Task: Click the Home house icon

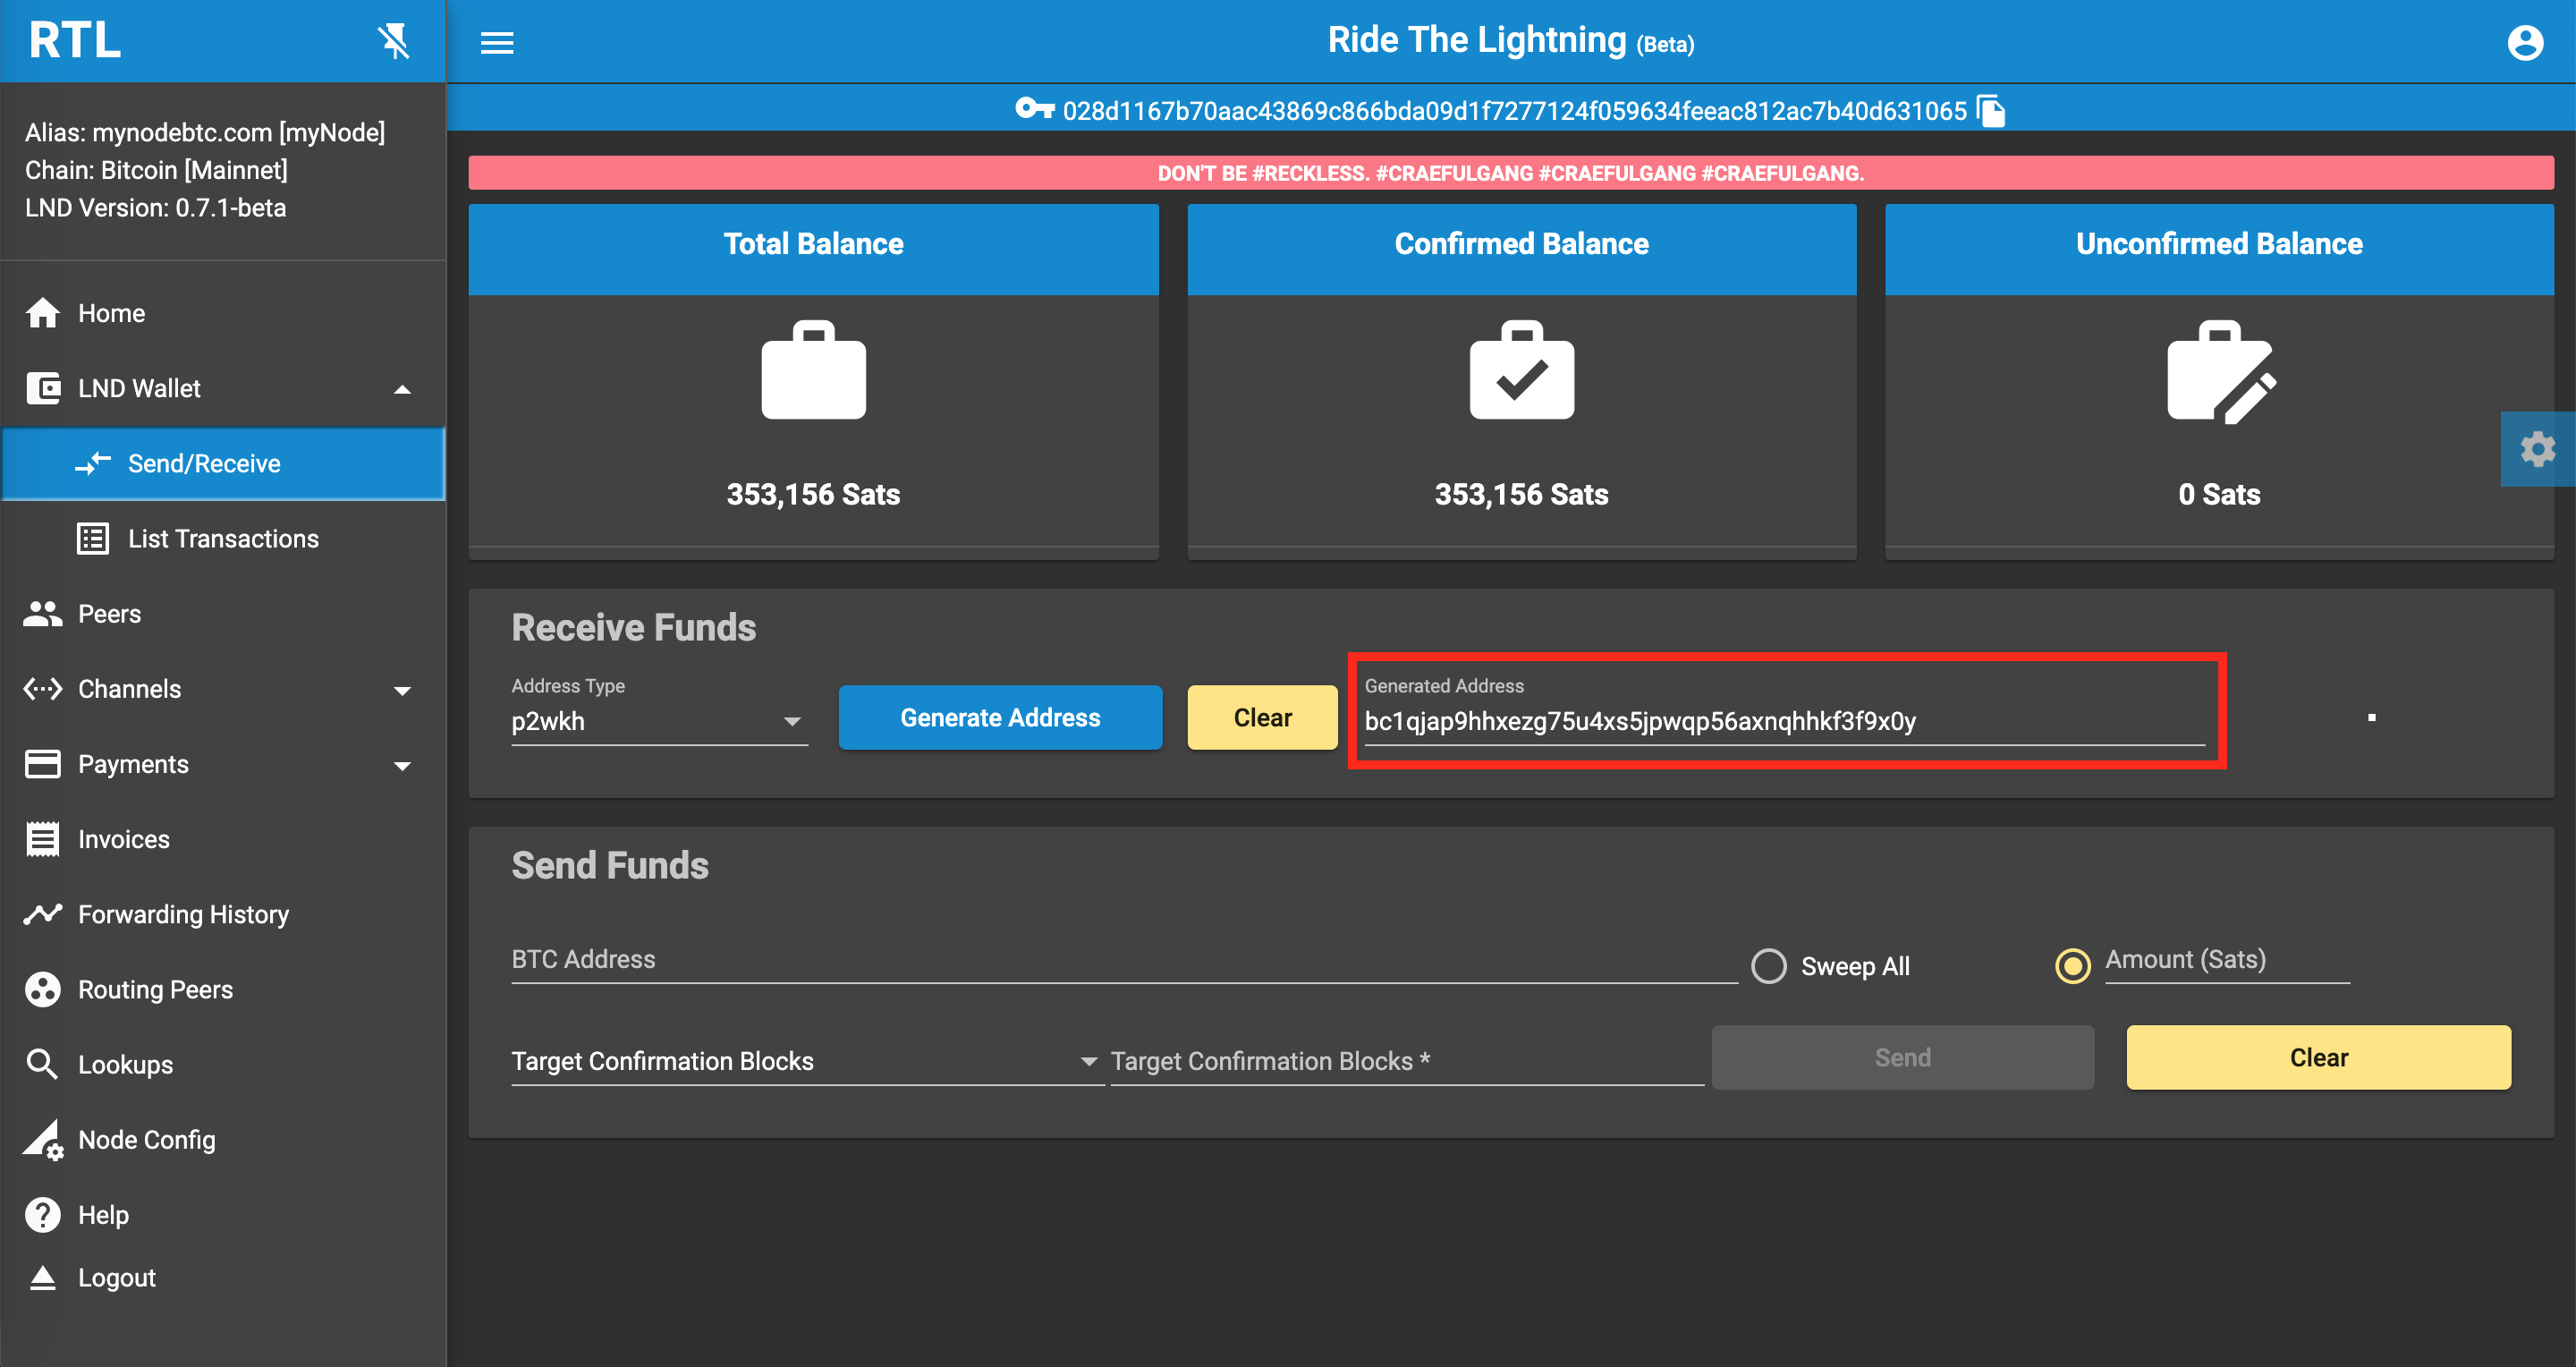Action: click(42, 313)
